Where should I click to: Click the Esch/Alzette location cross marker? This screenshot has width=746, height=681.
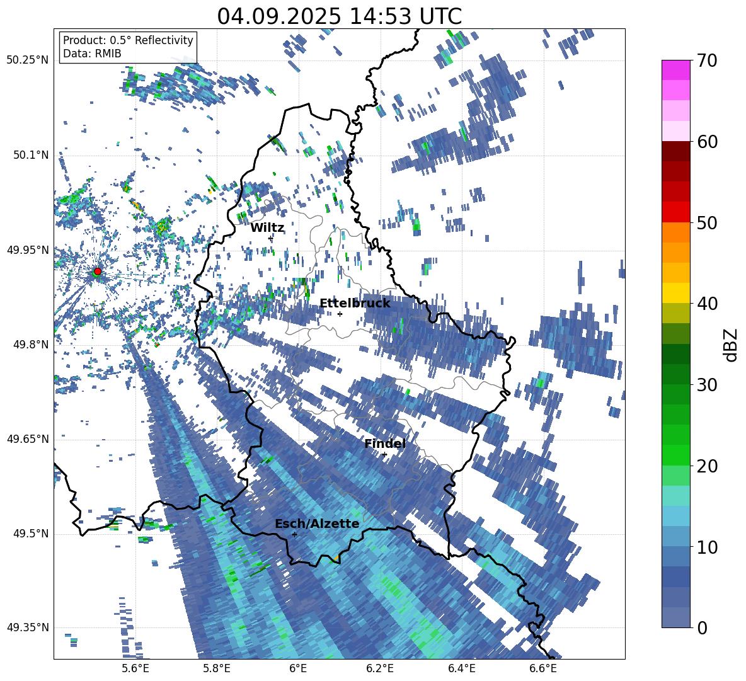tap(294, 534)
